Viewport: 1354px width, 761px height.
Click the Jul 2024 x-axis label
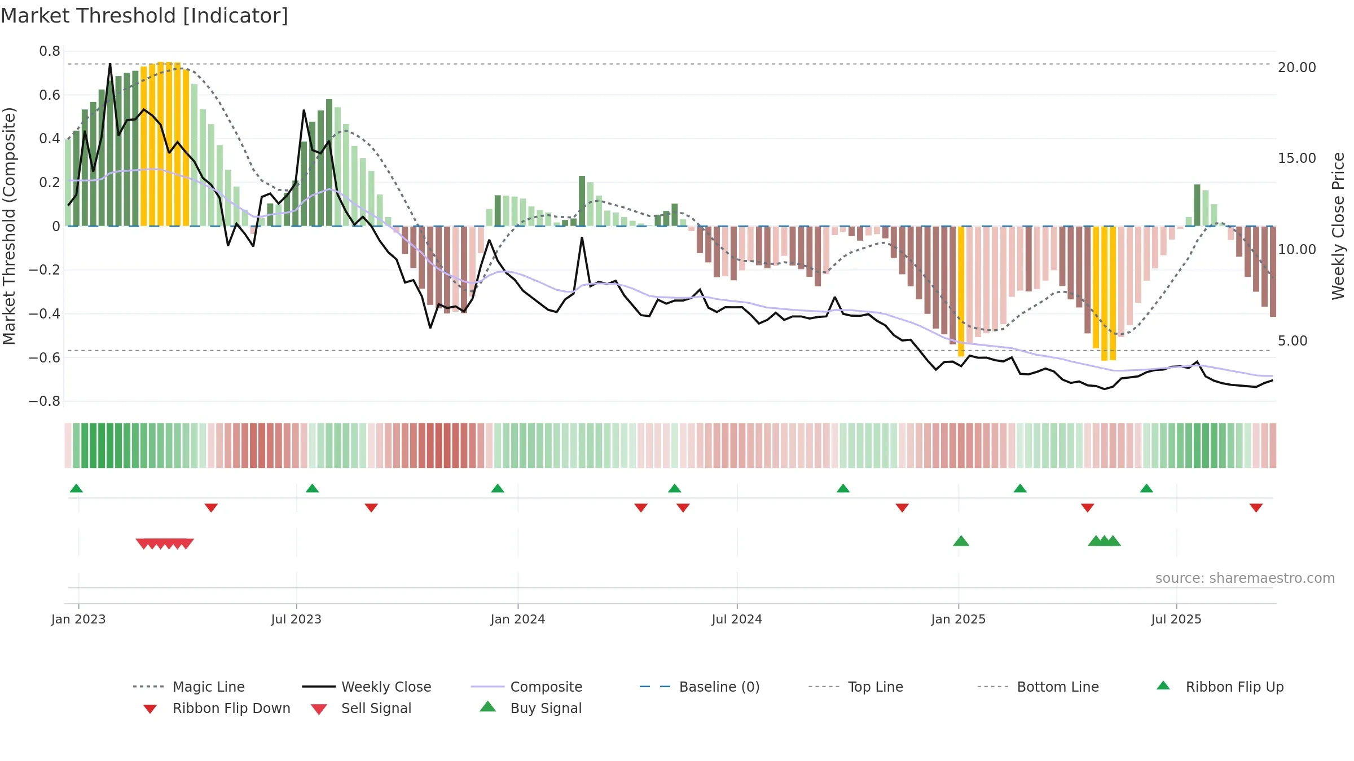click(737, 620)
